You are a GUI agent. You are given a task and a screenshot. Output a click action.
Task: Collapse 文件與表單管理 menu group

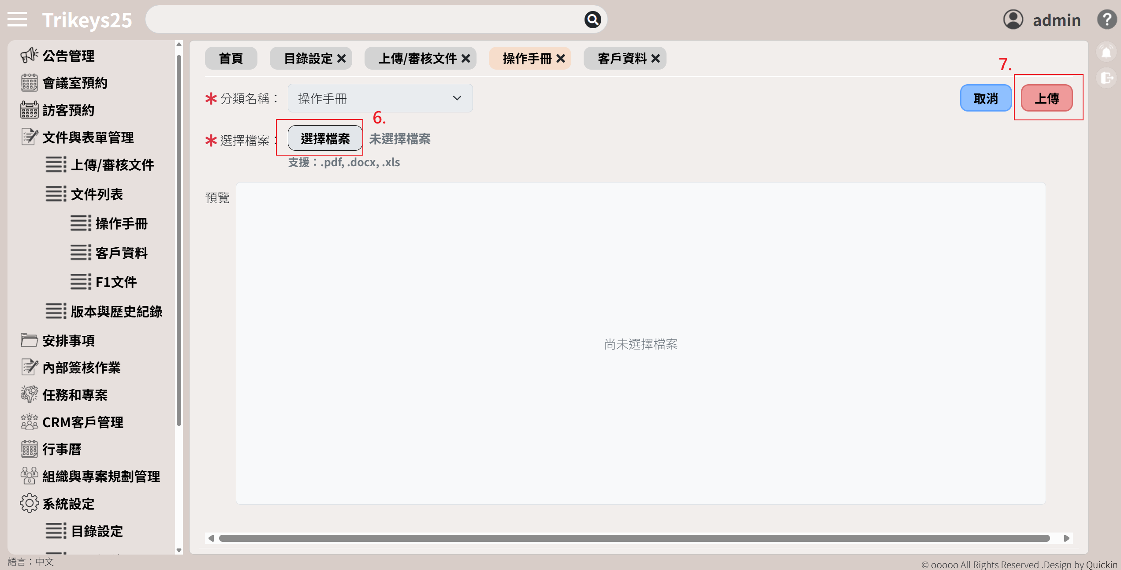click(88, 138)
